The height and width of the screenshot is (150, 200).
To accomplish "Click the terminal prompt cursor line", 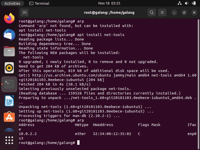I will coord(49,143).
